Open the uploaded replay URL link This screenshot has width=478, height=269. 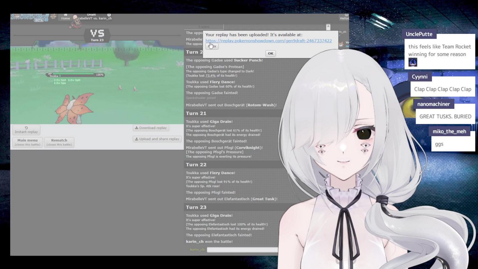coord(268,40)
